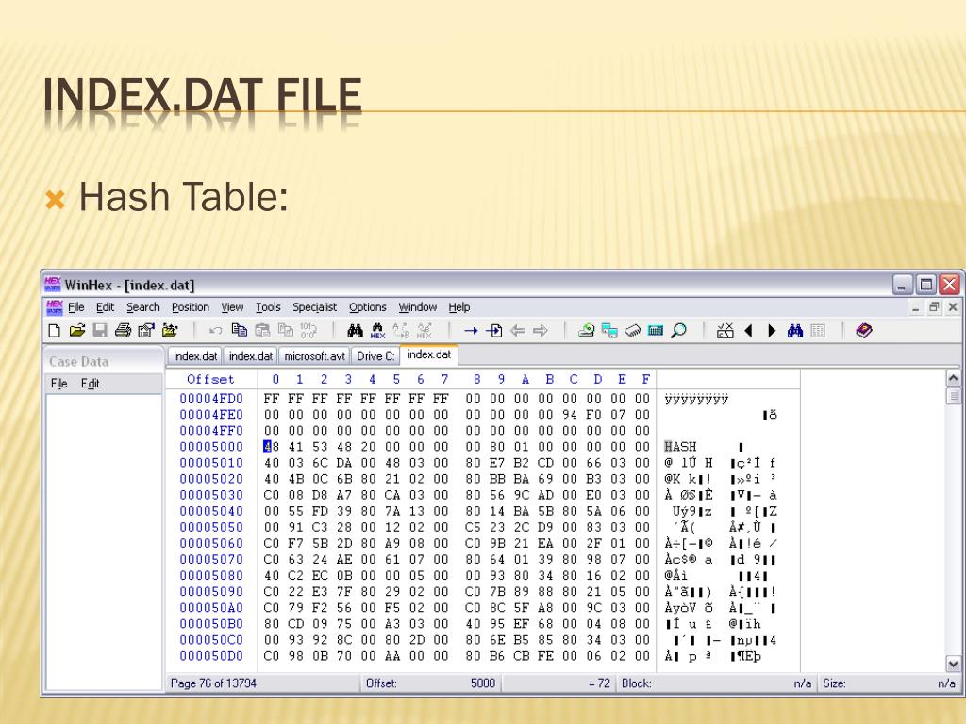The image size is (966, 724).
Task: Click the black left triangle icon
Action: [748, 331]
